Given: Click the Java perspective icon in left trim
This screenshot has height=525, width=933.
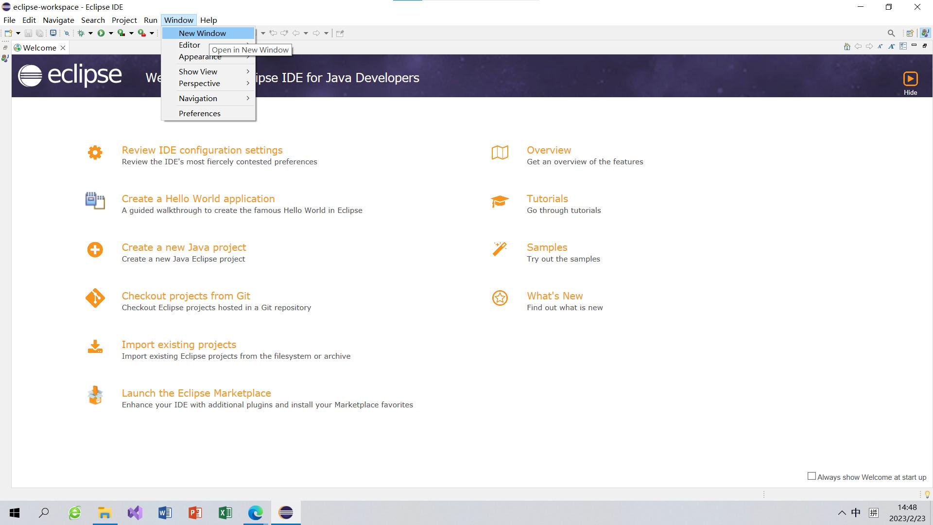Looking at the screenshot, I should click(x=5, y=58).
